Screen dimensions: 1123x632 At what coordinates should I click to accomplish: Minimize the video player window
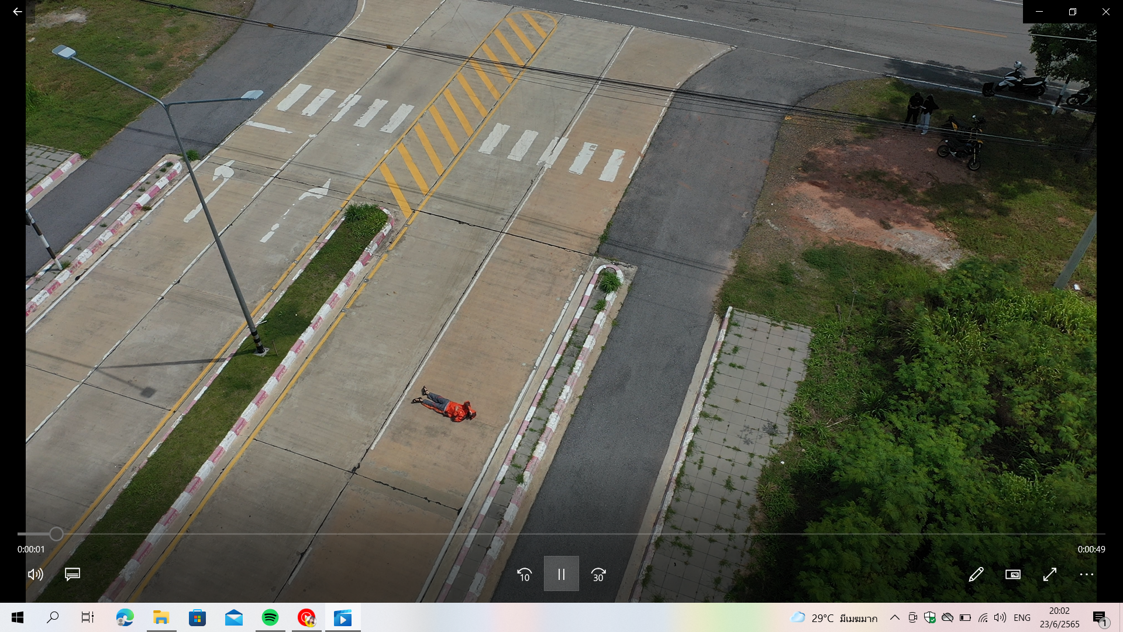1039,12
